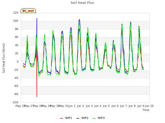
Task: Click the BC_met annotation label
Action: pyautogui.click(x=28, y=11)
